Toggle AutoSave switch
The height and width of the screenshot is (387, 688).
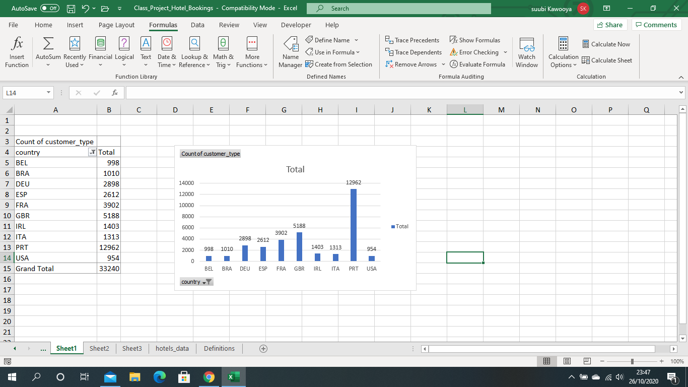pos(49,9)
